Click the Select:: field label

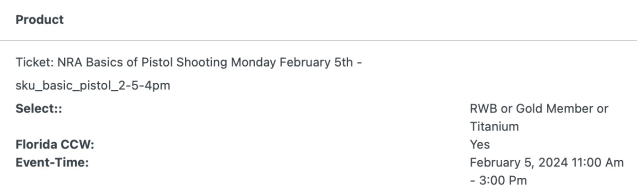[x=39, y=109]
